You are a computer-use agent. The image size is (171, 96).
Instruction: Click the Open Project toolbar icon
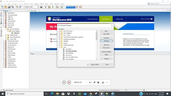pos(9,7)
